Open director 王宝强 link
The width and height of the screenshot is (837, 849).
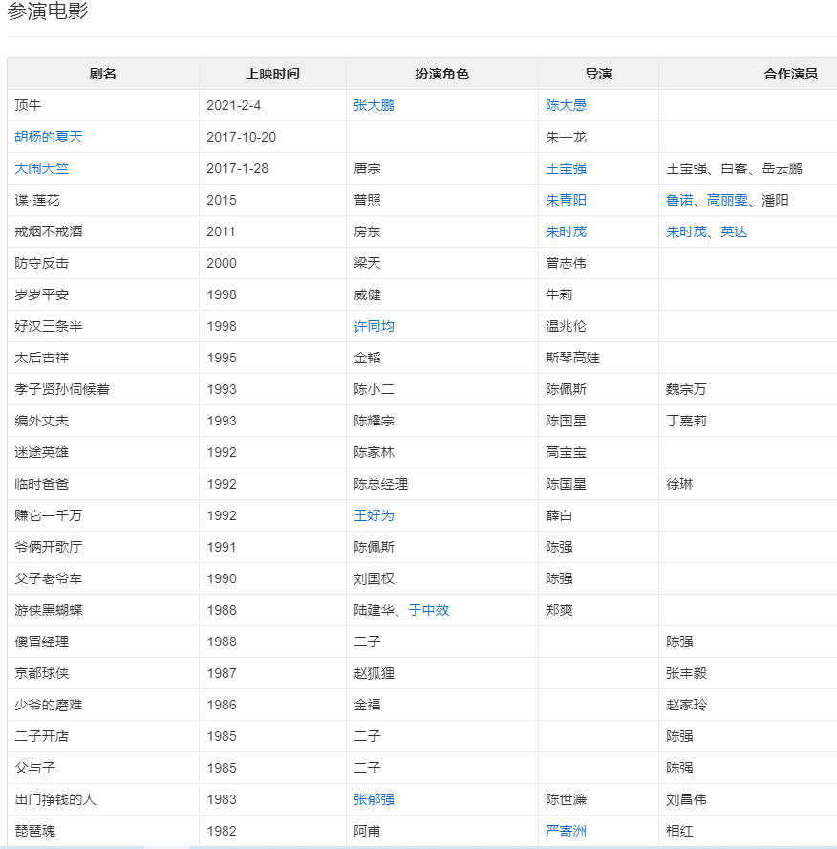pyautogui.click(x=566, y=168)
